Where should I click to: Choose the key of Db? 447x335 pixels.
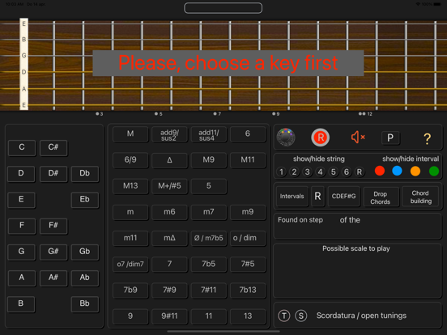pyautogui.click(x=85, y=173)
